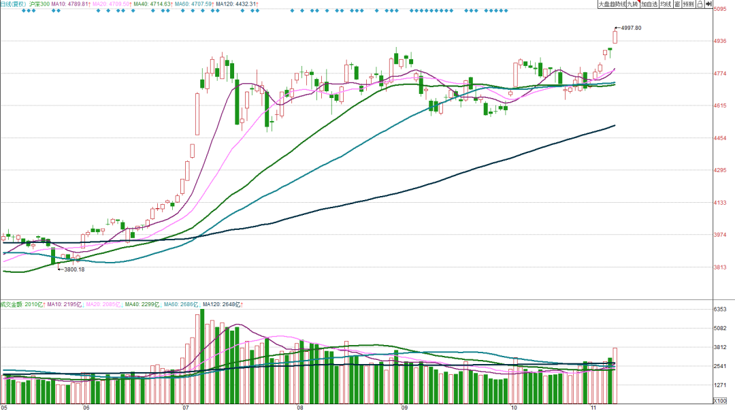Click the 11 month label on time axis

pyautogui.click(x=593, y=408)
